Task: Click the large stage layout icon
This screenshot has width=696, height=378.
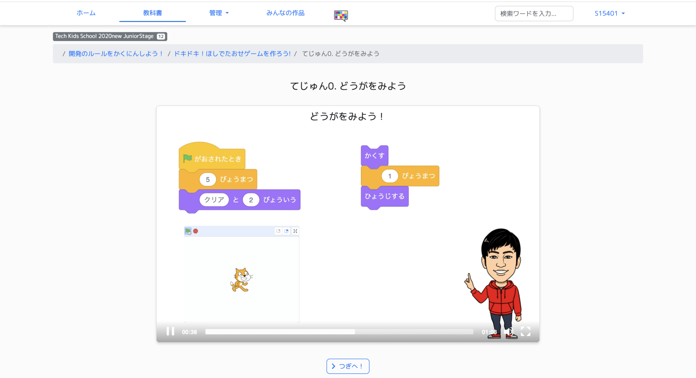Action: [x=287, y=231]
